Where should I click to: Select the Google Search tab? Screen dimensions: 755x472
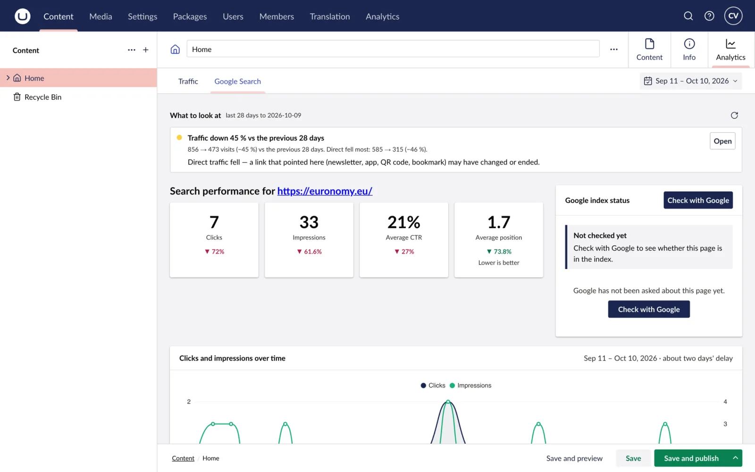tap(237, 81)
